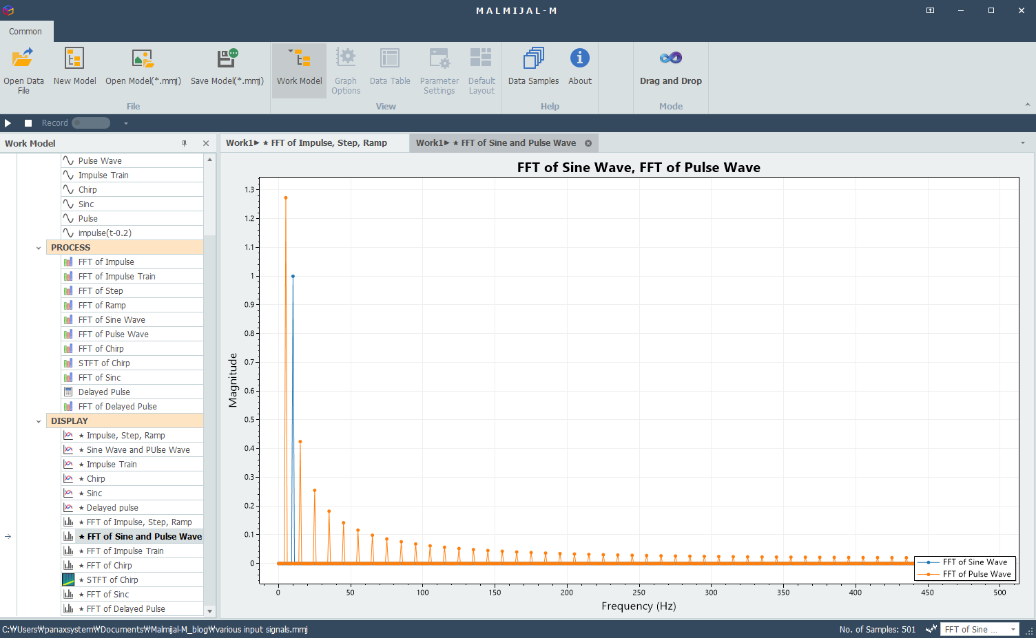The image size is (1036, 638).
Task: Save Model (*.mmj) file
Action: pyautogui.click(x=227, y=67)
